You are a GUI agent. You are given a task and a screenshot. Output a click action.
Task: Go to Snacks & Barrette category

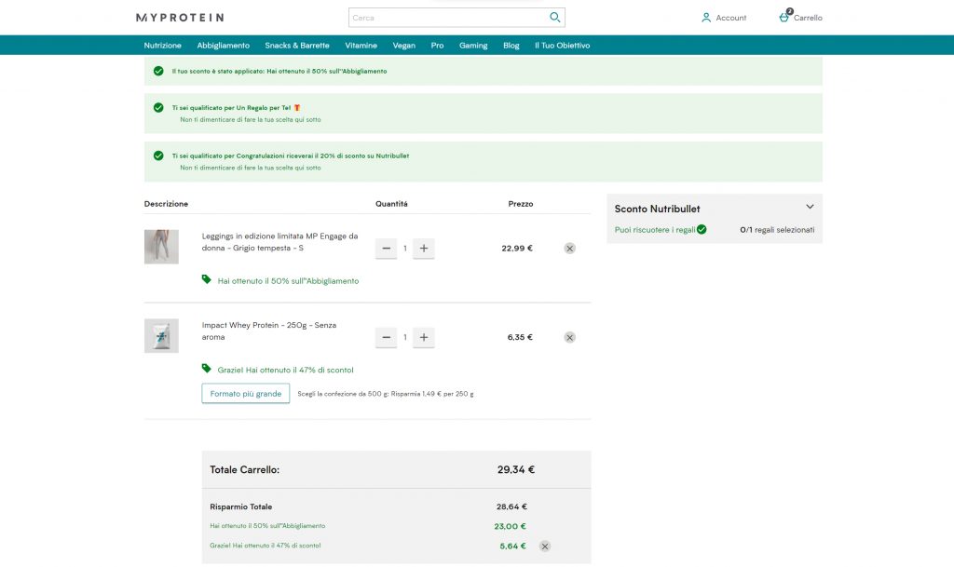(x=297, y=46)
